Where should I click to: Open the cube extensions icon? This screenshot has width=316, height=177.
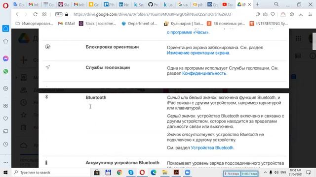click(292, 14)
